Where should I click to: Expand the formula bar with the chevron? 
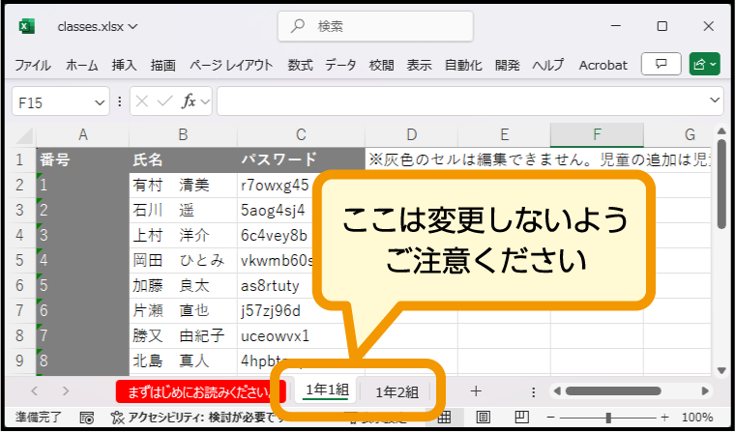[x=715, y=100]
